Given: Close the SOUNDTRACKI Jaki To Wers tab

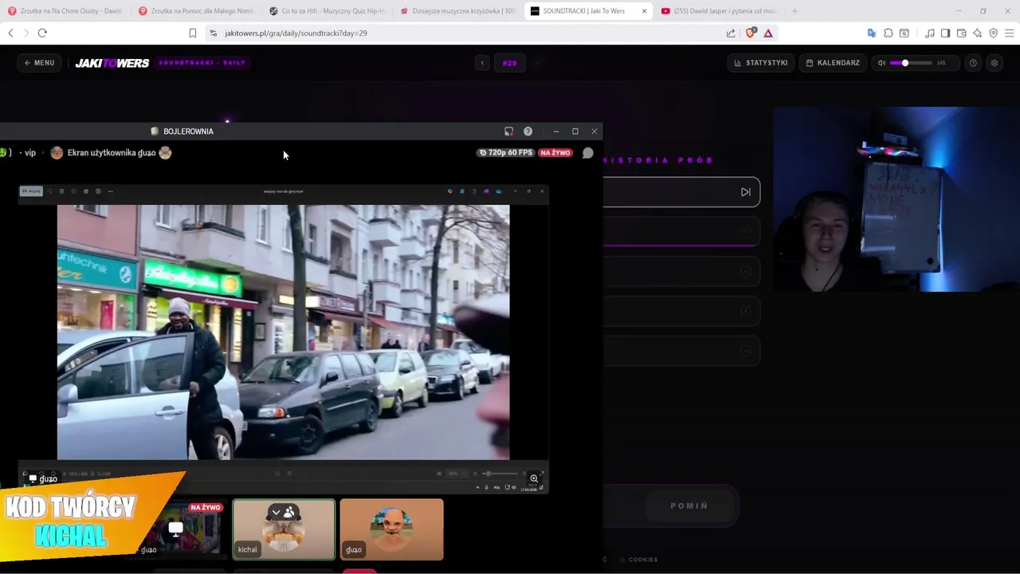Looking at the screenshot, I should [644, 11].
